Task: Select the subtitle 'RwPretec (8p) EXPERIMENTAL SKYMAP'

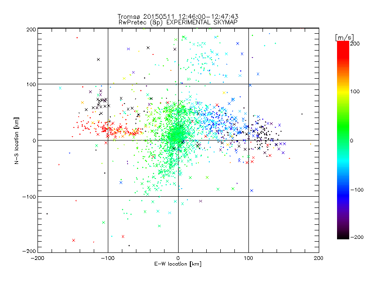Action: tap(178, 22)
